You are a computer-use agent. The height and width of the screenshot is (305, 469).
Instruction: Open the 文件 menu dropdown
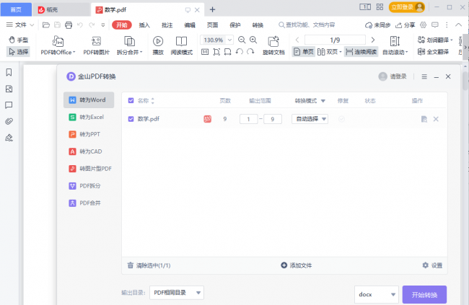tap(20, 25)
